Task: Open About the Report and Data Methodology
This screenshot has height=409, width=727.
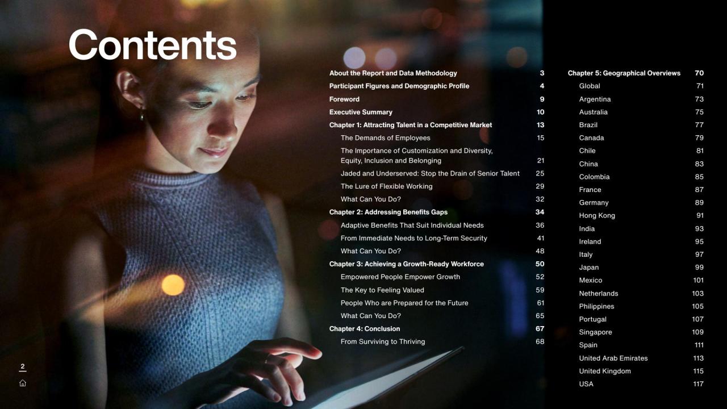Action: [x=393, y=73]
